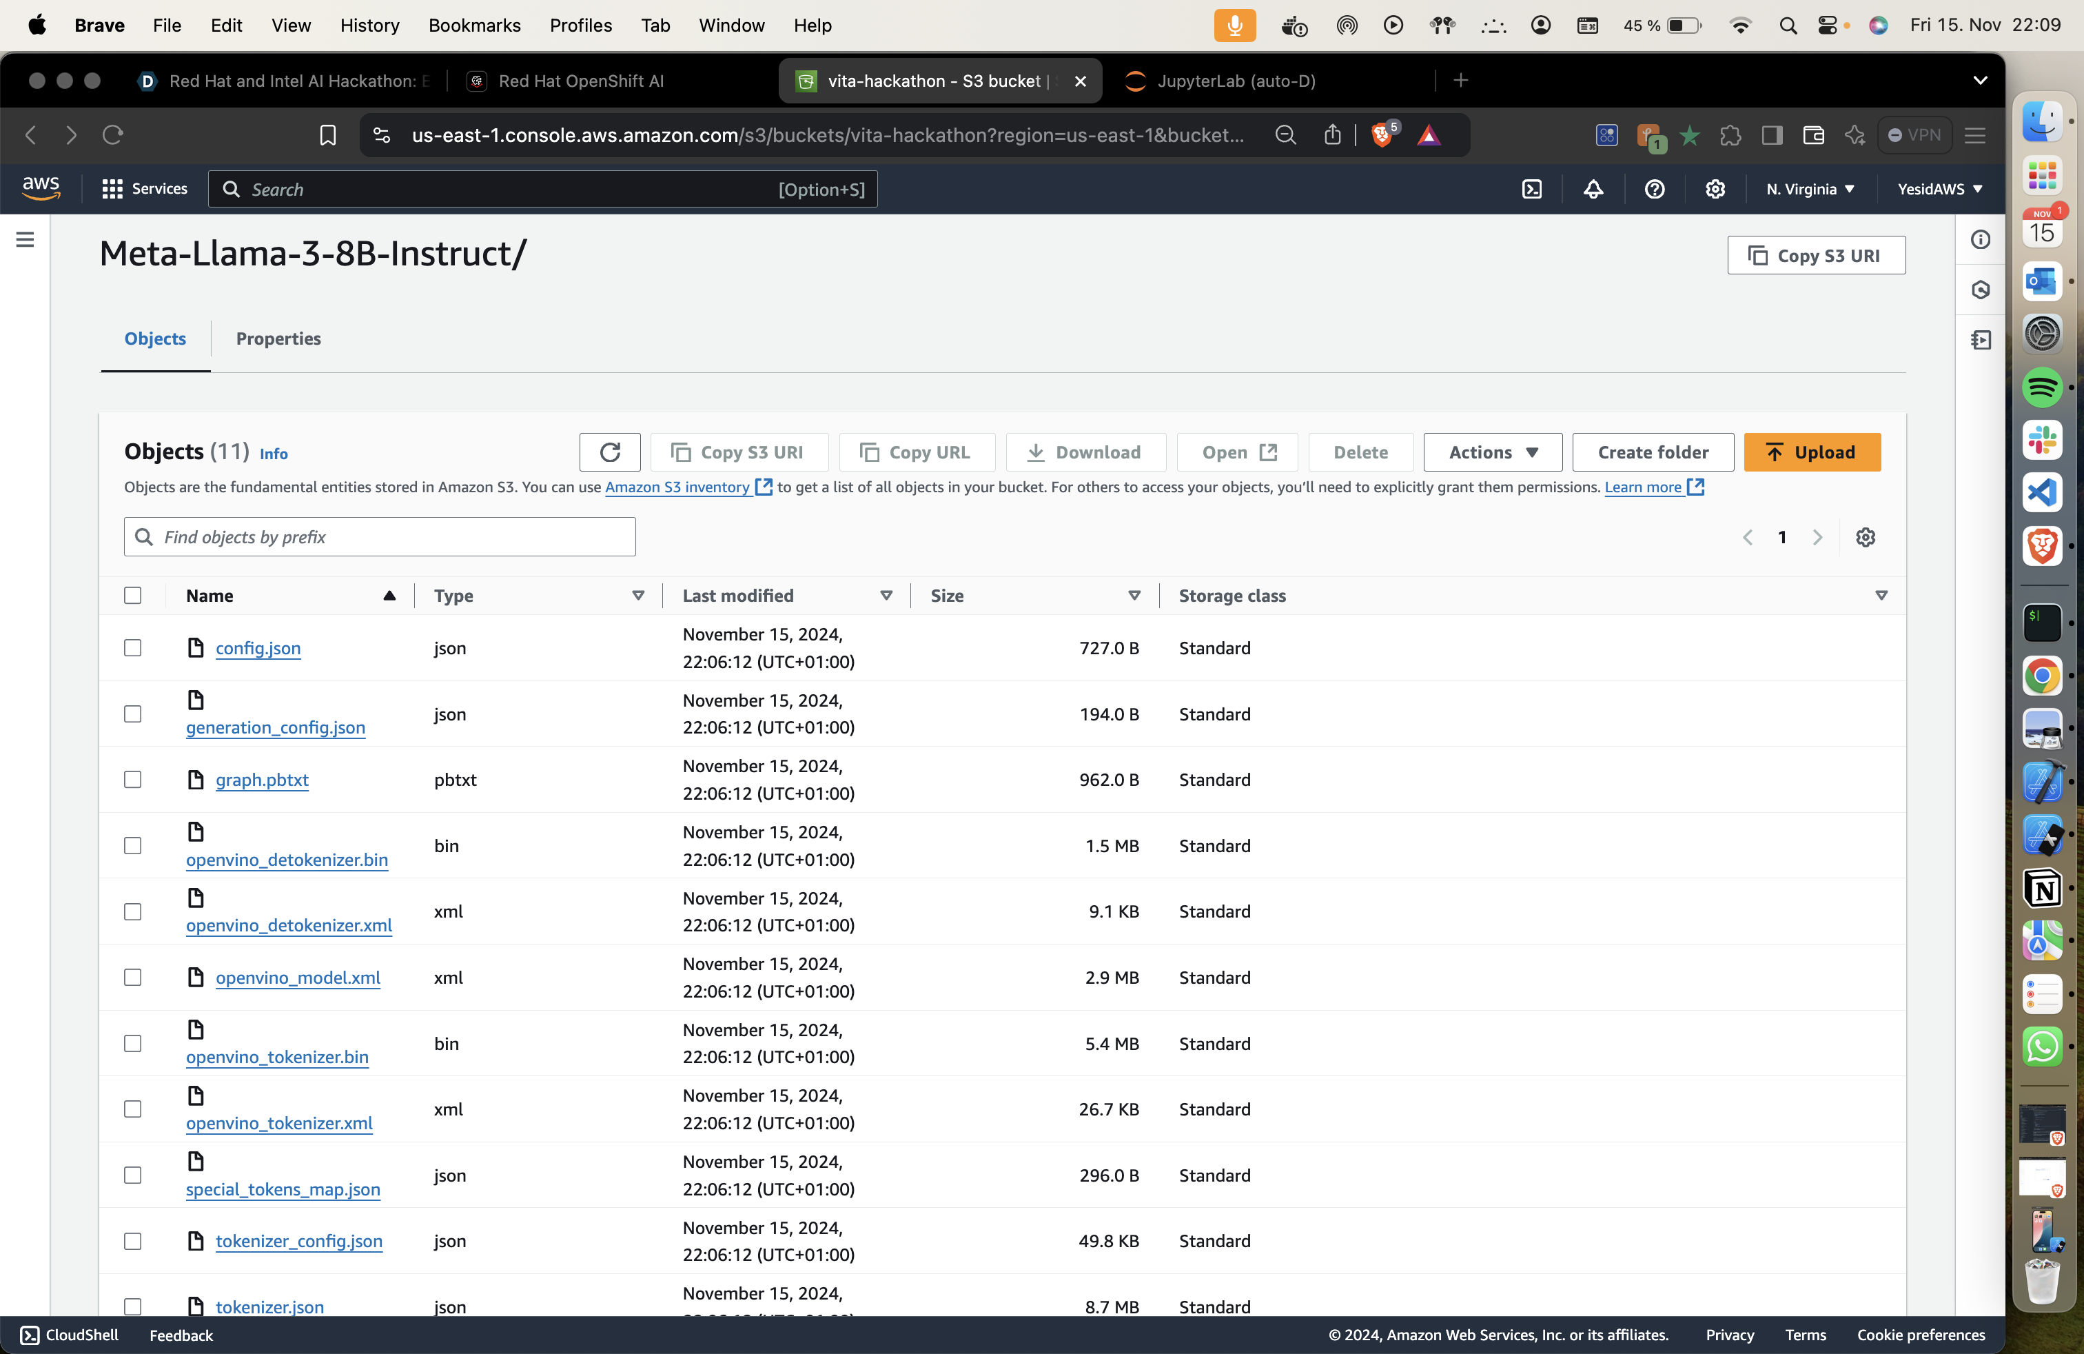The height and width of the screenshot is (1354, 2084).
Task: Open the openvino_model.xml file link
Action: 298,978
